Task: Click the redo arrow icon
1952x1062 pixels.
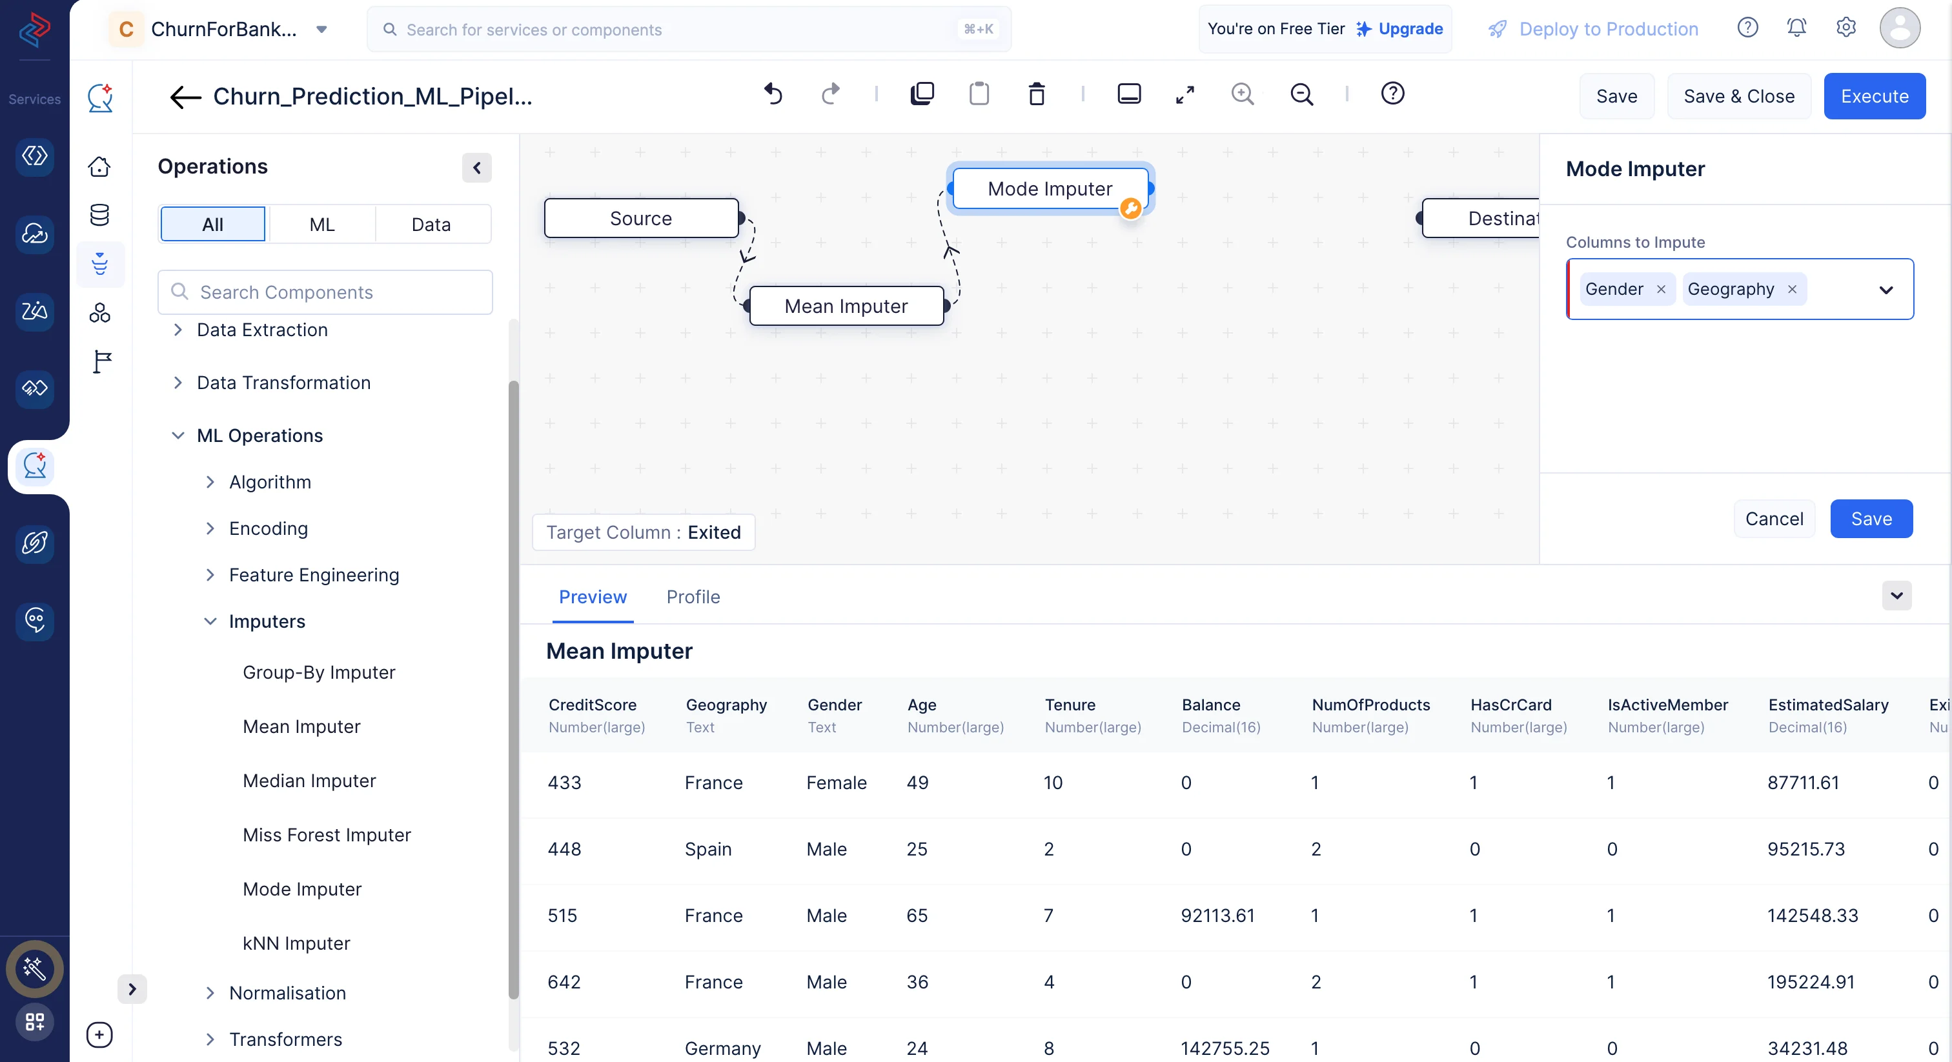Action: click(x=831, y=94)
